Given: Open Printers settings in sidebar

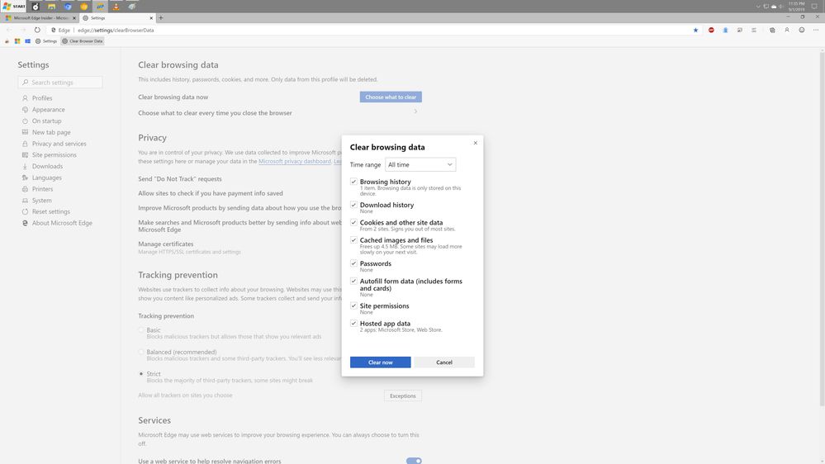Looking at the screenshot, I should (x=43, y=189).
